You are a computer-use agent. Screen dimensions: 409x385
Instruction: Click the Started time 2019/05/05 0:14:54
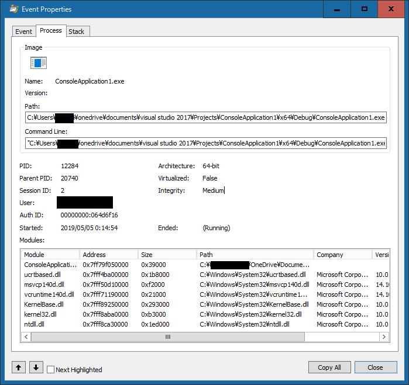point(89,228)
